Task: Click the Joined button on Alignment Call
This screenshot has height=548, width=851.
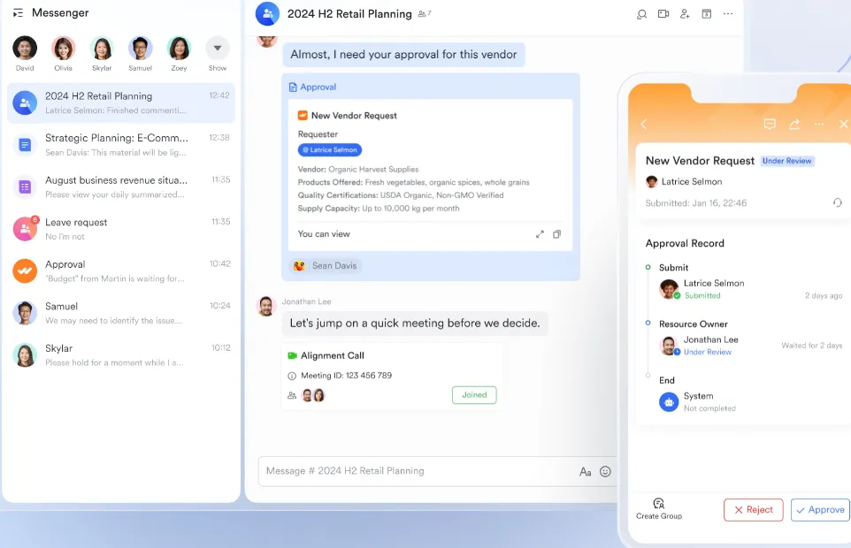Action: 474,394
